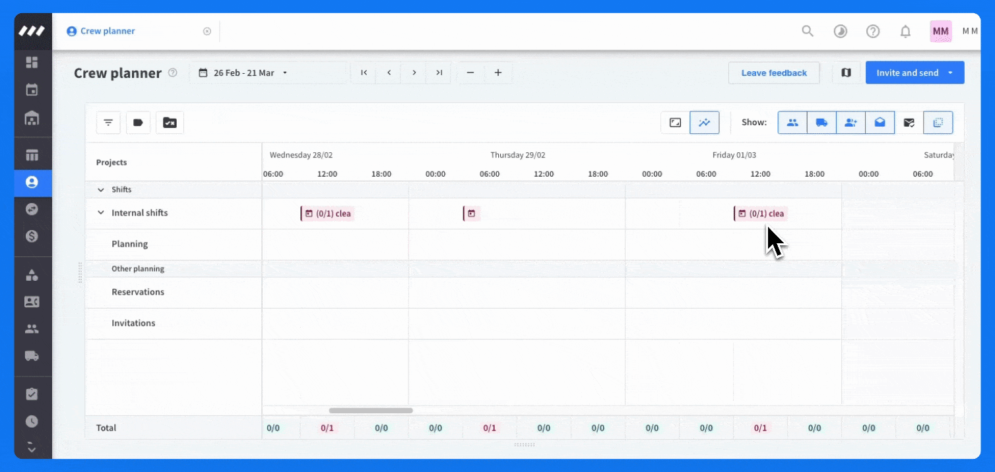Image resolution: width=995 pixels, height=472 pixels.
Task: Click folder with checkmark icon in planner toolbar
Action: [x=170, y=123]
